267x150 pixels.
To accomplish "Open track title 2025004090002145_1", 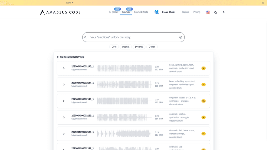I will pos(83,66).
